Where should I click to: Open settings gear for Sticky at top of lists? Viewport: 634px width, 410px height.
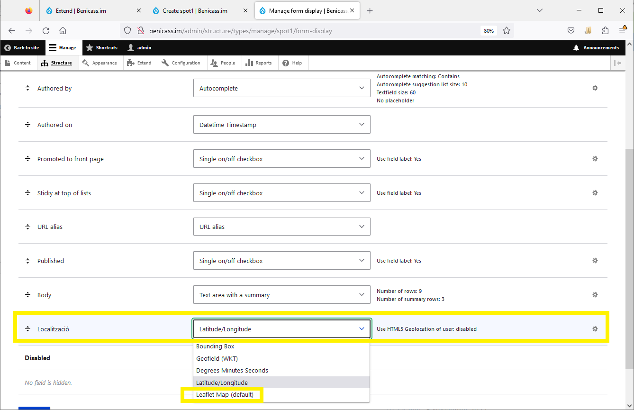click(595, 193)
